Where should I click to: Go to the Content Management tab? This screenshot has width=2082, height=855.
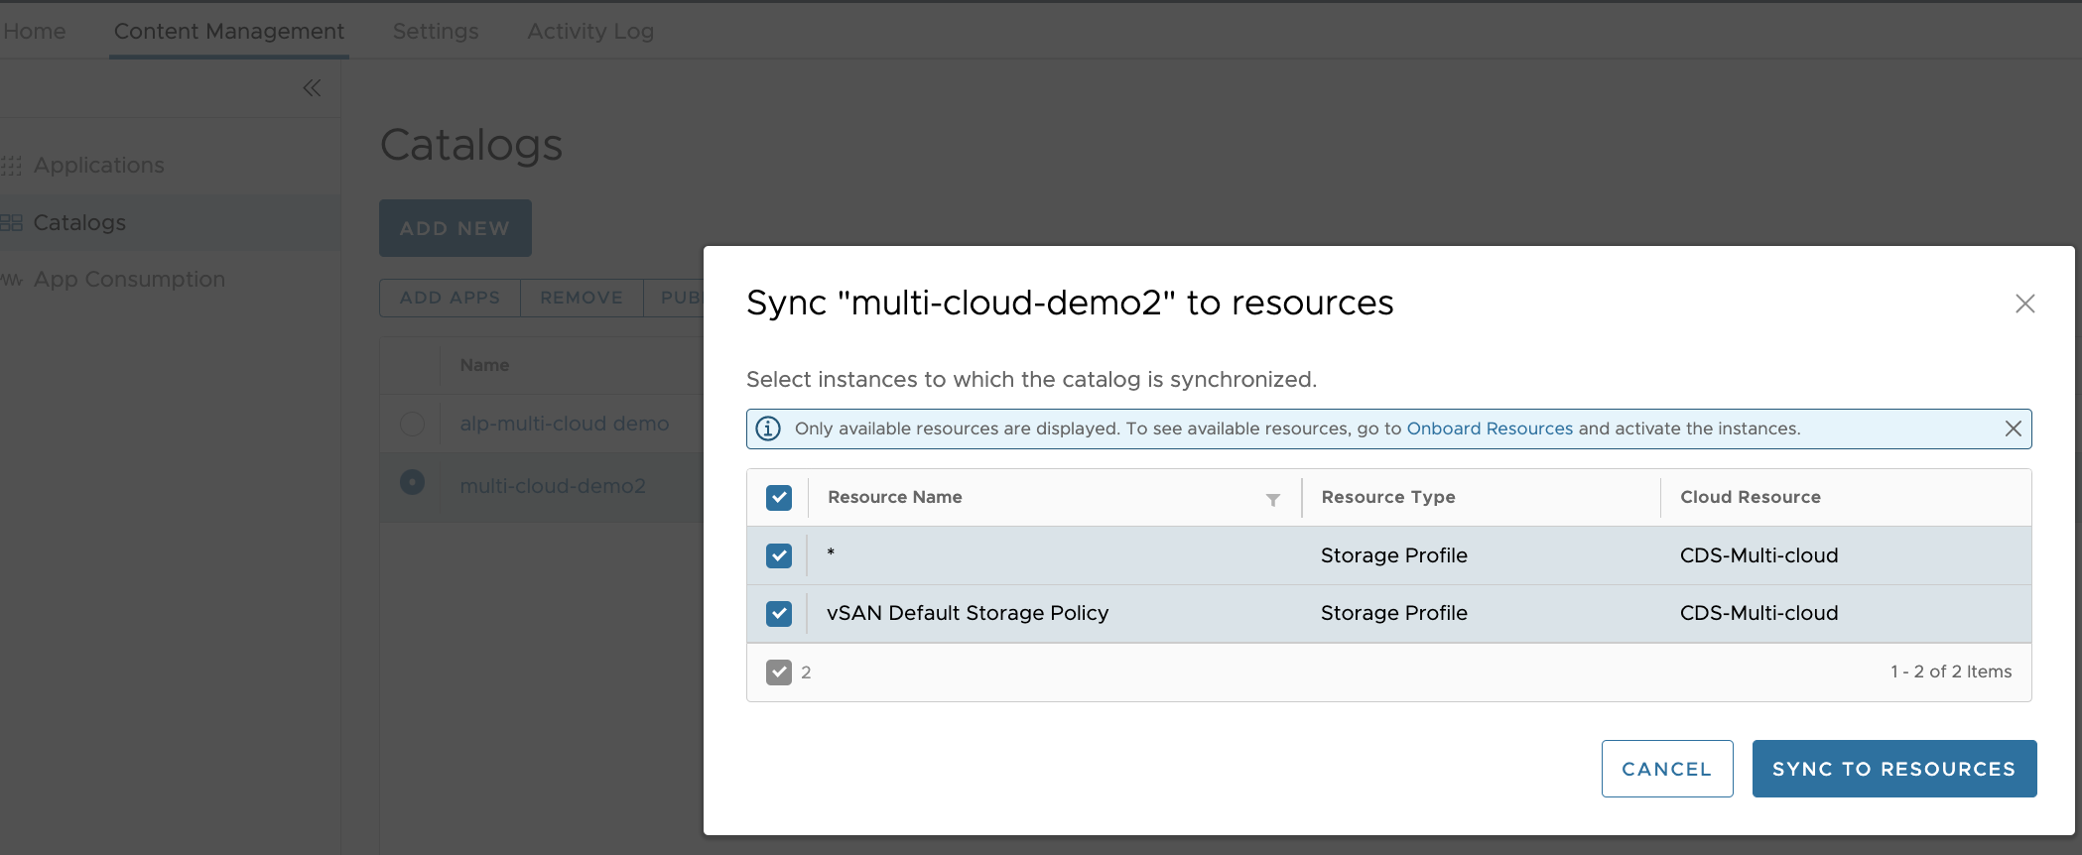click(229, 31)
